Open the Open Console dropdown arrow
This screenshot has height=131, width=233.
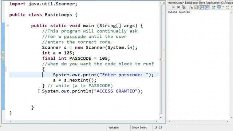pos(232,7)
